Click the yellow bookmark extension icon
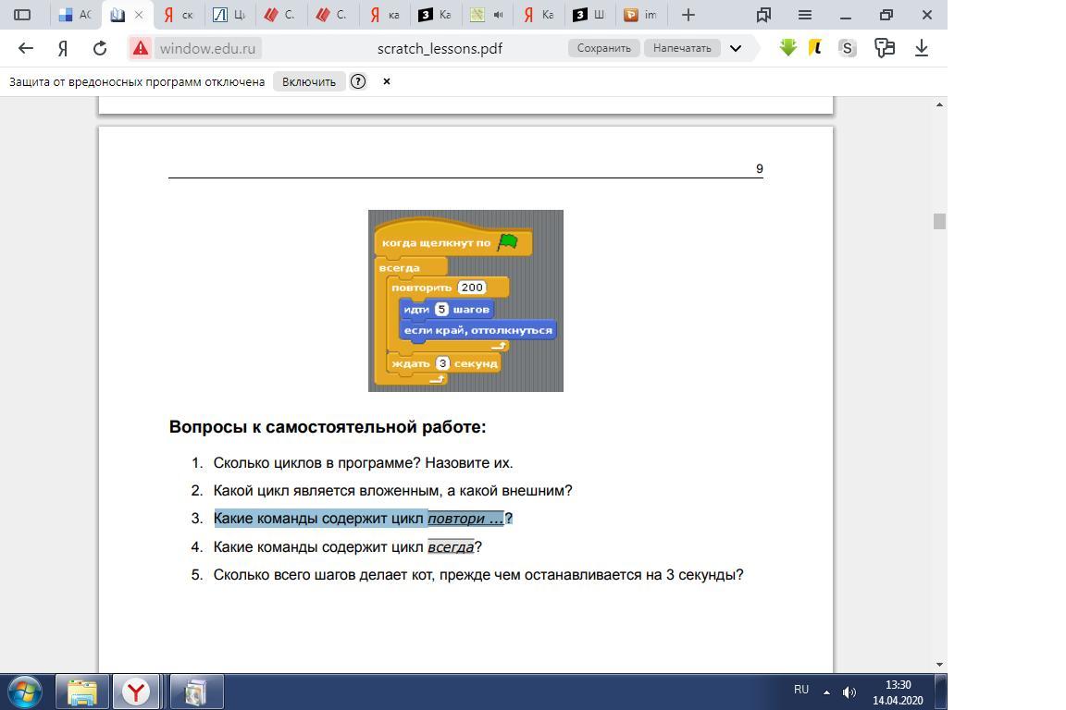Viewport: 1066px width, 710px height. (815, 47)
